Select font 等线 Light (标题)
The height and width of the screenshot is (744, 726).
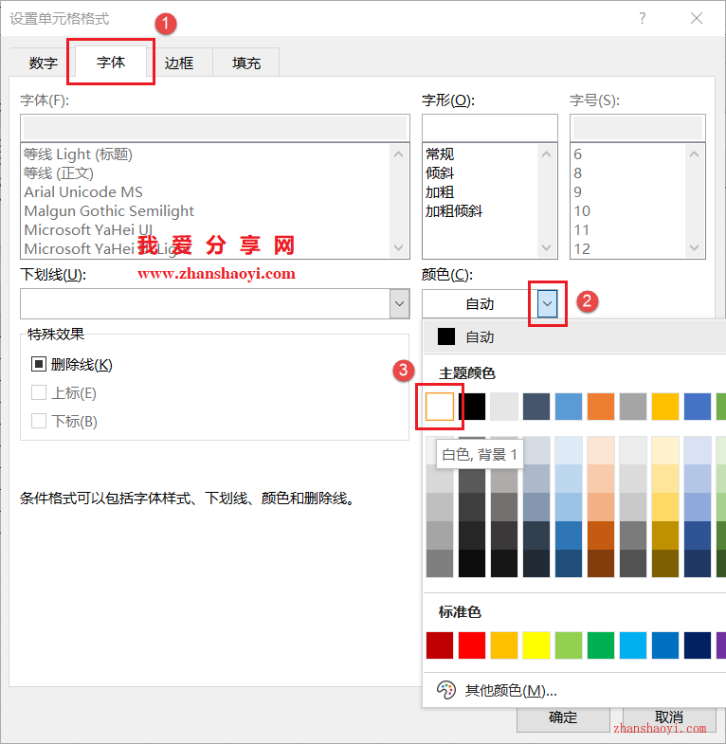point(79,154)
